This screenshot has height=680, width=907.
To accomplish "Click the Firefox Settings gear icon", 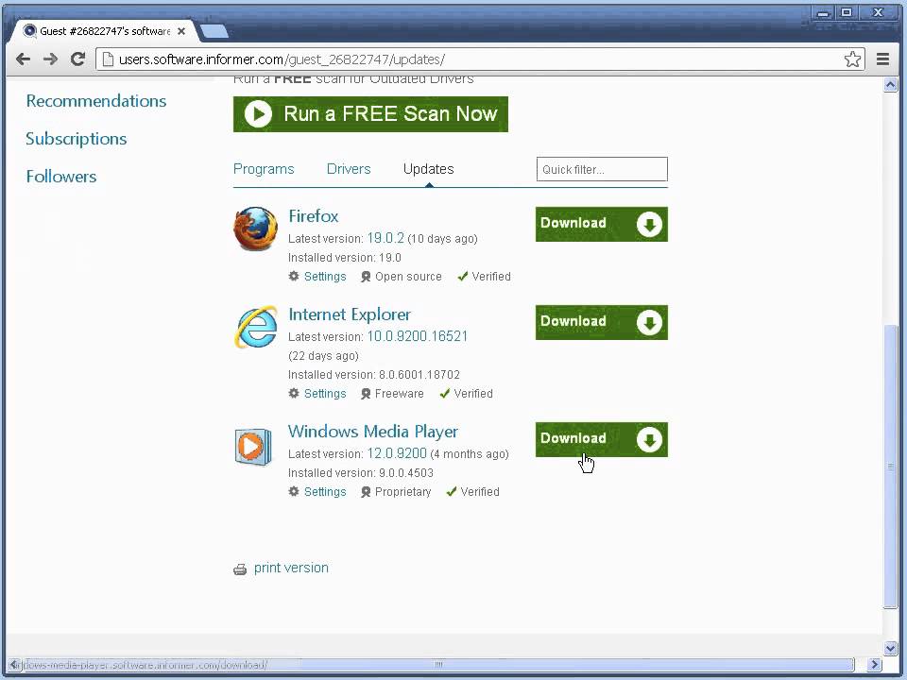I will click(294, 277).
